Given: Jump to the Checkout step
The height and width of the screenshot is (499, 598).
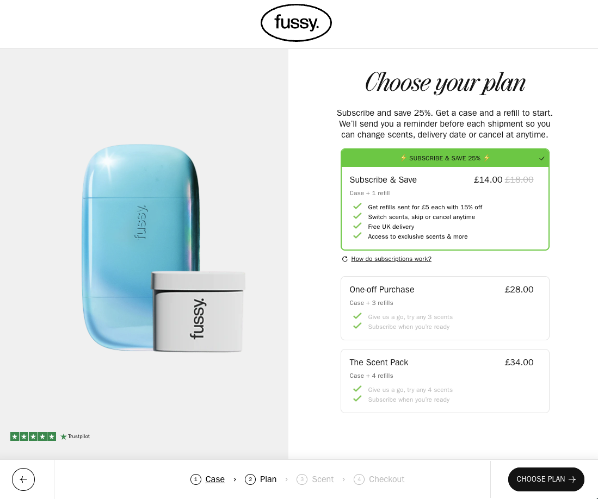Looking at the screenshot, I should click(x=386, y=479).
